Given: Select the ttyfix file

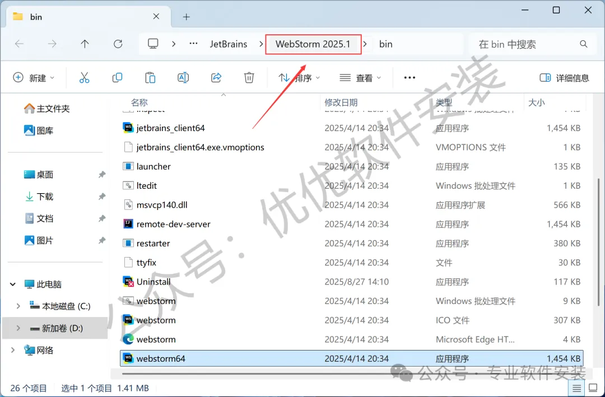Looking at the screenshot, I should tap(351, 263).
